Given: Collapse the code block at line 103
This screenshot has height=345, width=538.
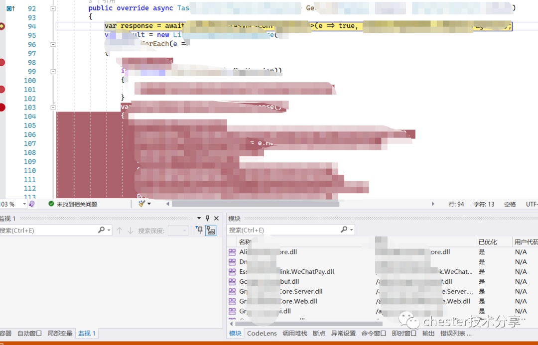Looking at the screenshot, I should tap(53, 108).
